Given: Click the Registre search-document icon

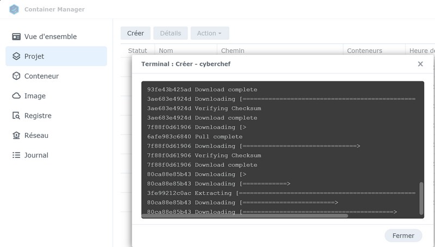Looking at the screenshot, I should click(16, 116).
